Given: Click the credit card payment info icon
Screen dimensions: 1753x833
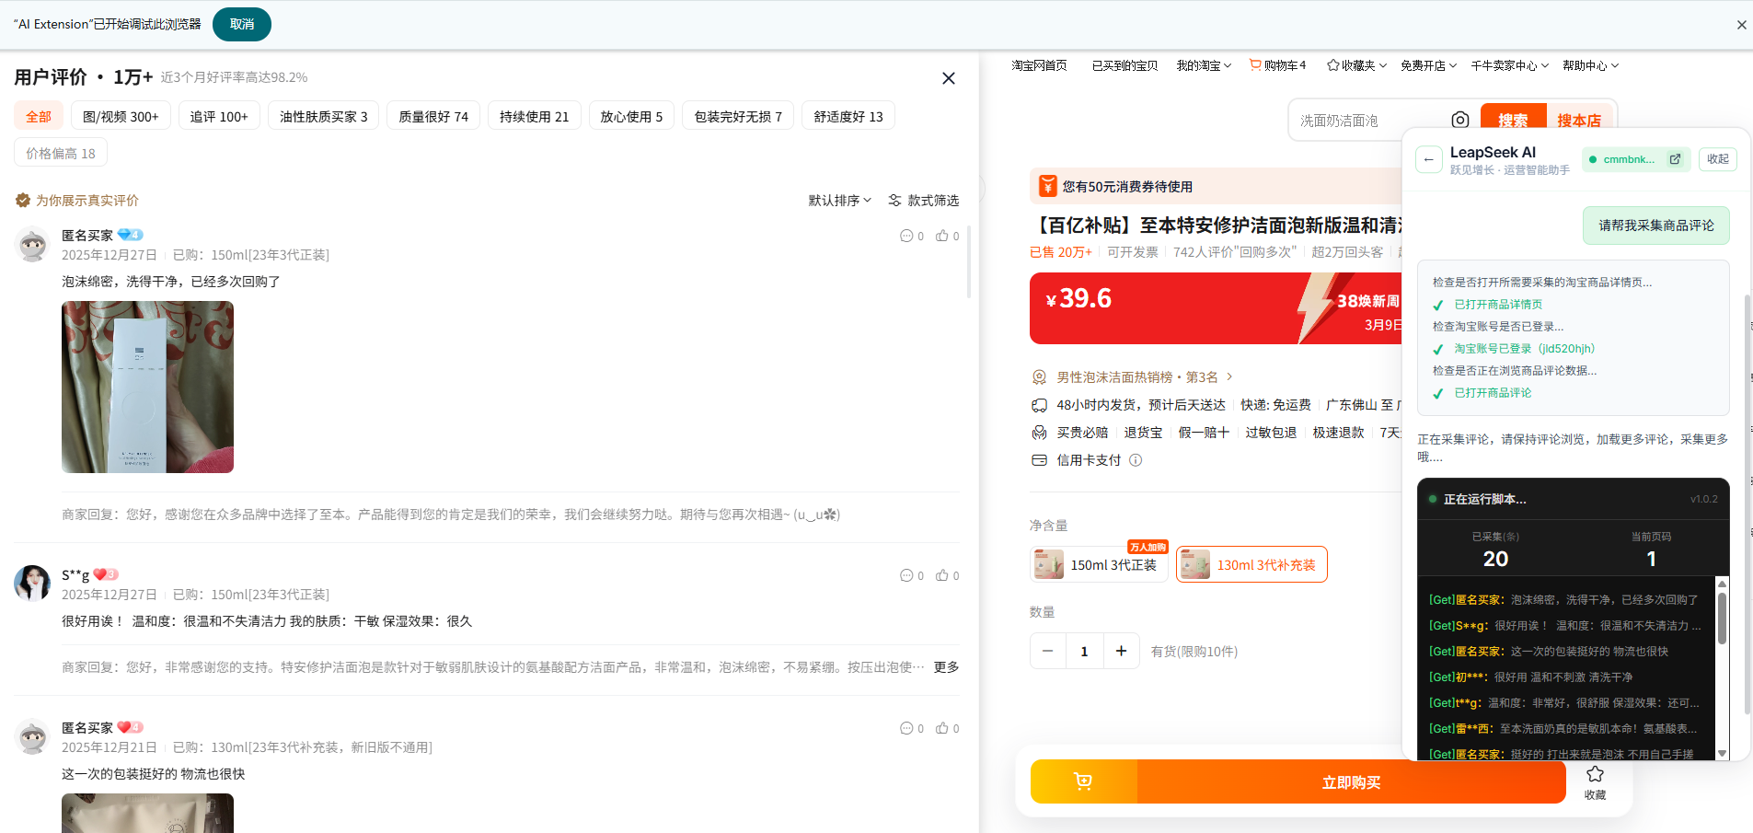Looking at the screenshot, I should [1136, 460].
